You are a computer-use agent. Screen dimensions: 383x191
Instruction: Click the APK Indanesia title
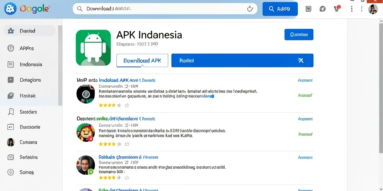pyautogui.click(x=149, y=35)
